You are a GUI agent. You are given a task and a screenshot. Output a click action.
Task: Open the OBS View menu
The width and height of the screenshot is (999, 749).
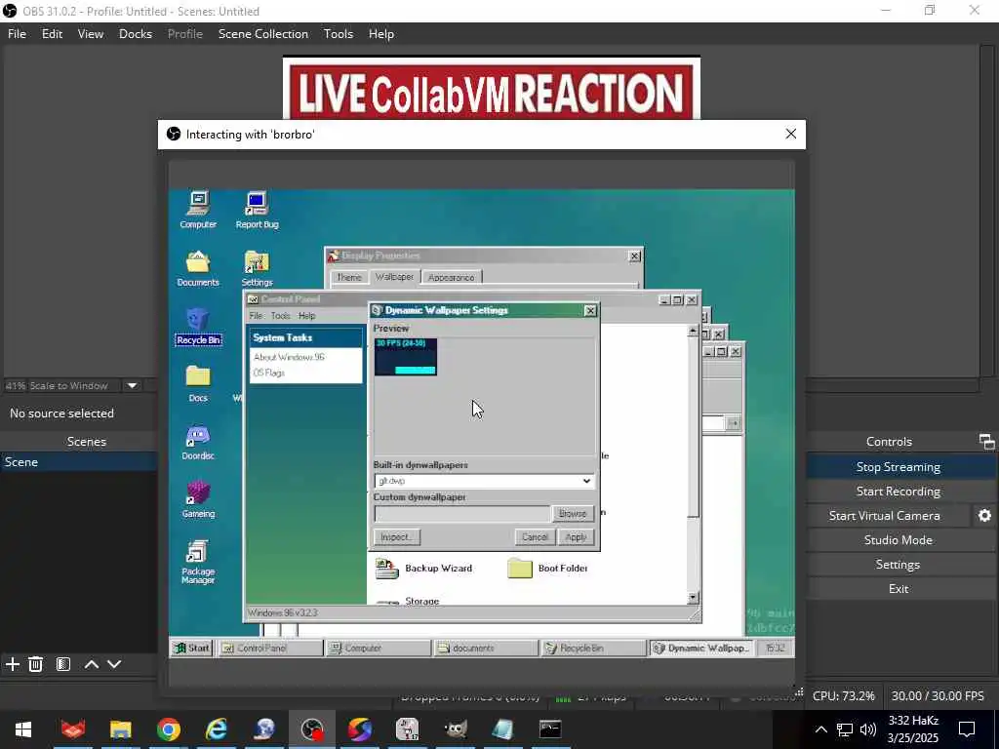click(x=91, y=34)
